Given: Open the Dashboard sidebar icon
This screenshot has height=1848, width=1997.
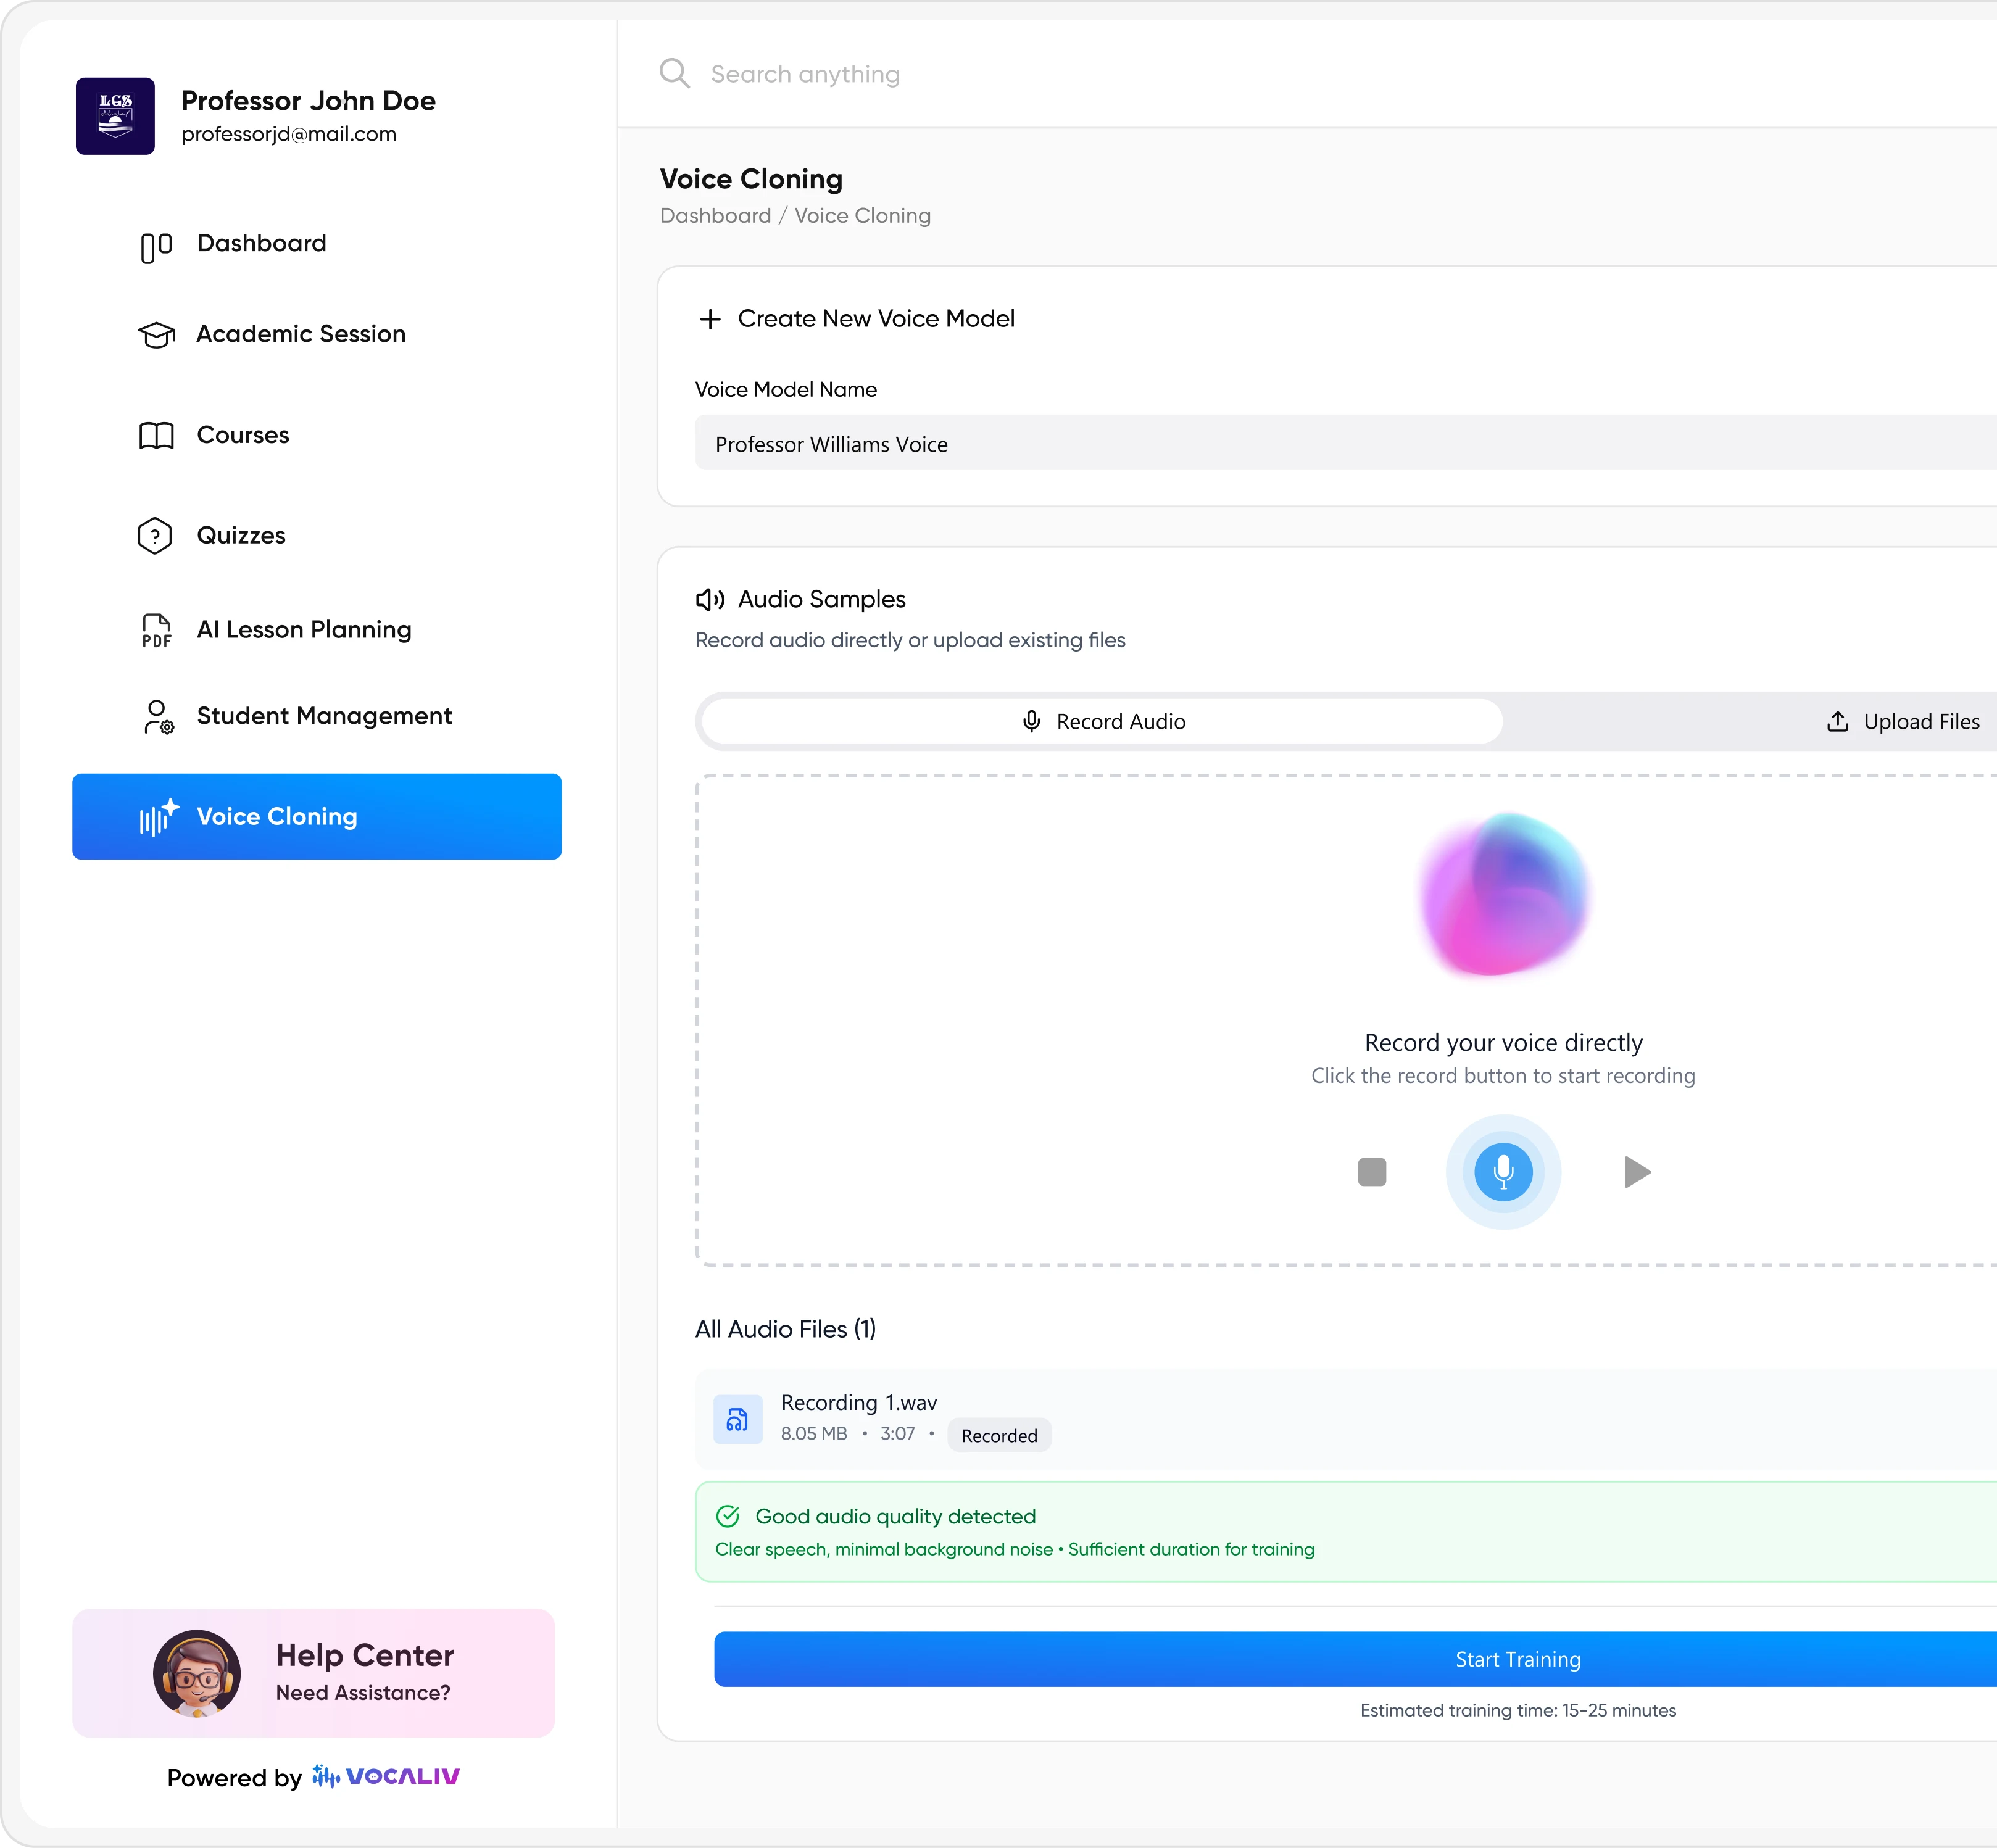Looking at the screenshot, I should pos(155,245).
